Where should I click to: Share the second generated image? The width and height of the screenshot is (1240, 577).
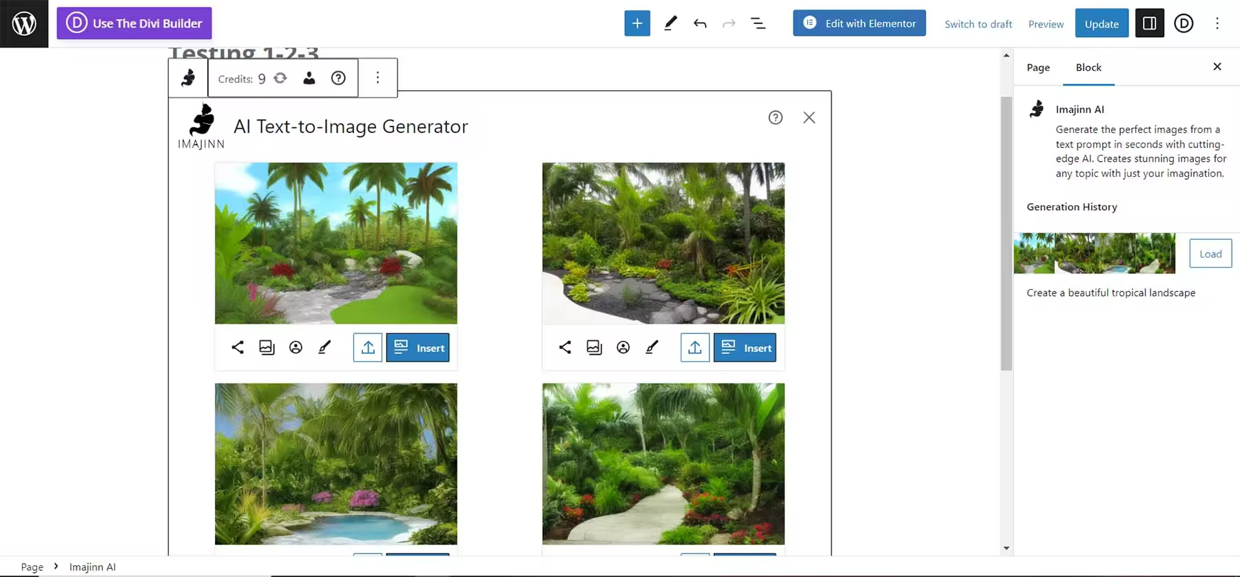[x=565, y=347]
